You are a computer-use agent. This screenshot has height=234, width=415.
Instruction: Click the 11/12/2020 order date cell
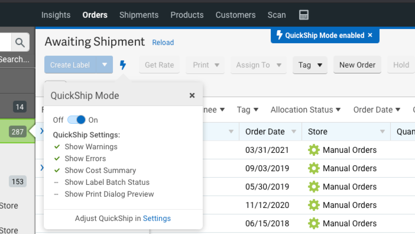(267, 205)
